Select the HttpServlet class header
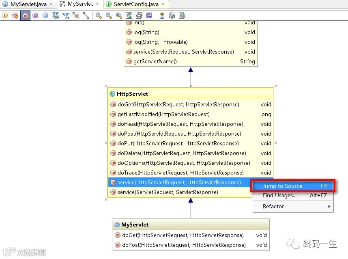Image resolution: width=348 pixels, height=259 pixels. tap(190, 94)
